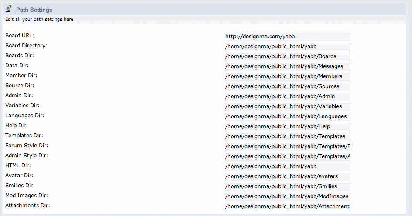Click the Attachments Dir text field
Screen dimensions: 412x216
[287, 207]
